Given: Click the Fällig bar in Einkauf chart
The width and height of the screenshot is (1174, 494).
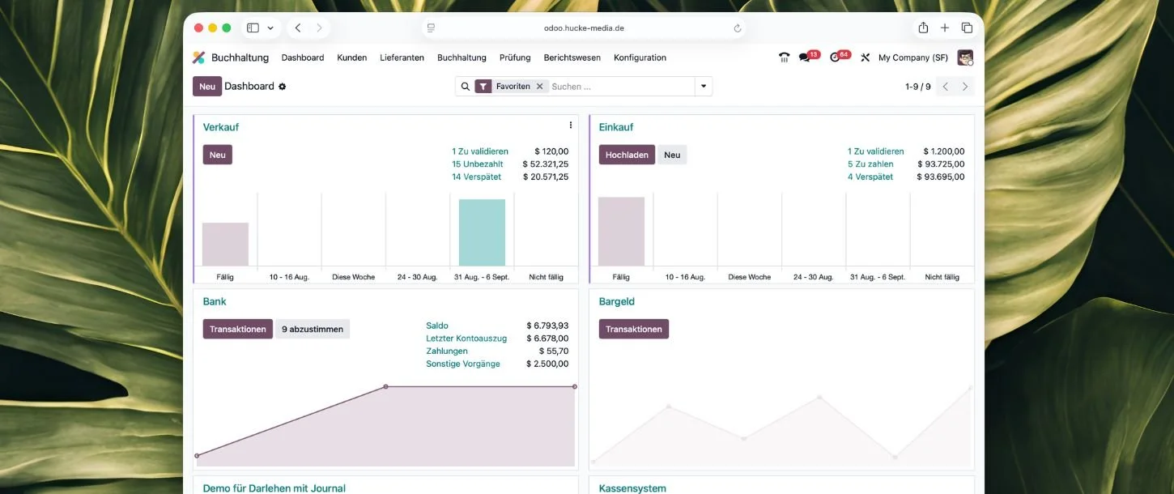Looking at the screenshot, I should pyautogui.click(x=621, y=232).
